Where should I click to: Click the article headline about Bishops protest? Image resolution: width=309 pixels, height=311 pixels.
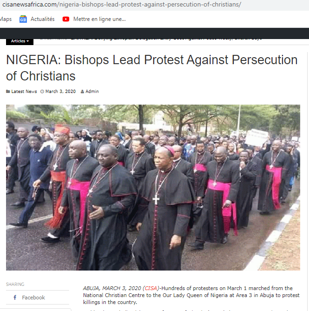point(152,68)
